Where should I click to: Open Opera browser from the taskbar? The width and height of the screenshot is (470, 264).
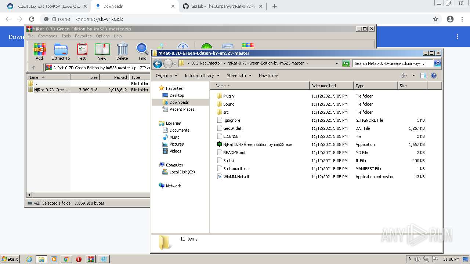[x=79, y=259]
